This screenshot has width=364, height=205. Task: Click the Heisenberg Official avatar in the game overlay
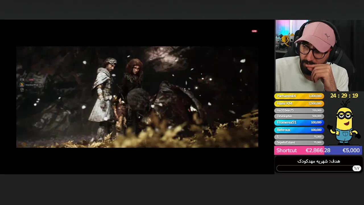click(x=22, y=85)
